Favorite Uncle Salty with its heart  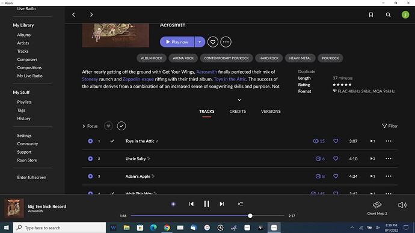coord(336,159)
